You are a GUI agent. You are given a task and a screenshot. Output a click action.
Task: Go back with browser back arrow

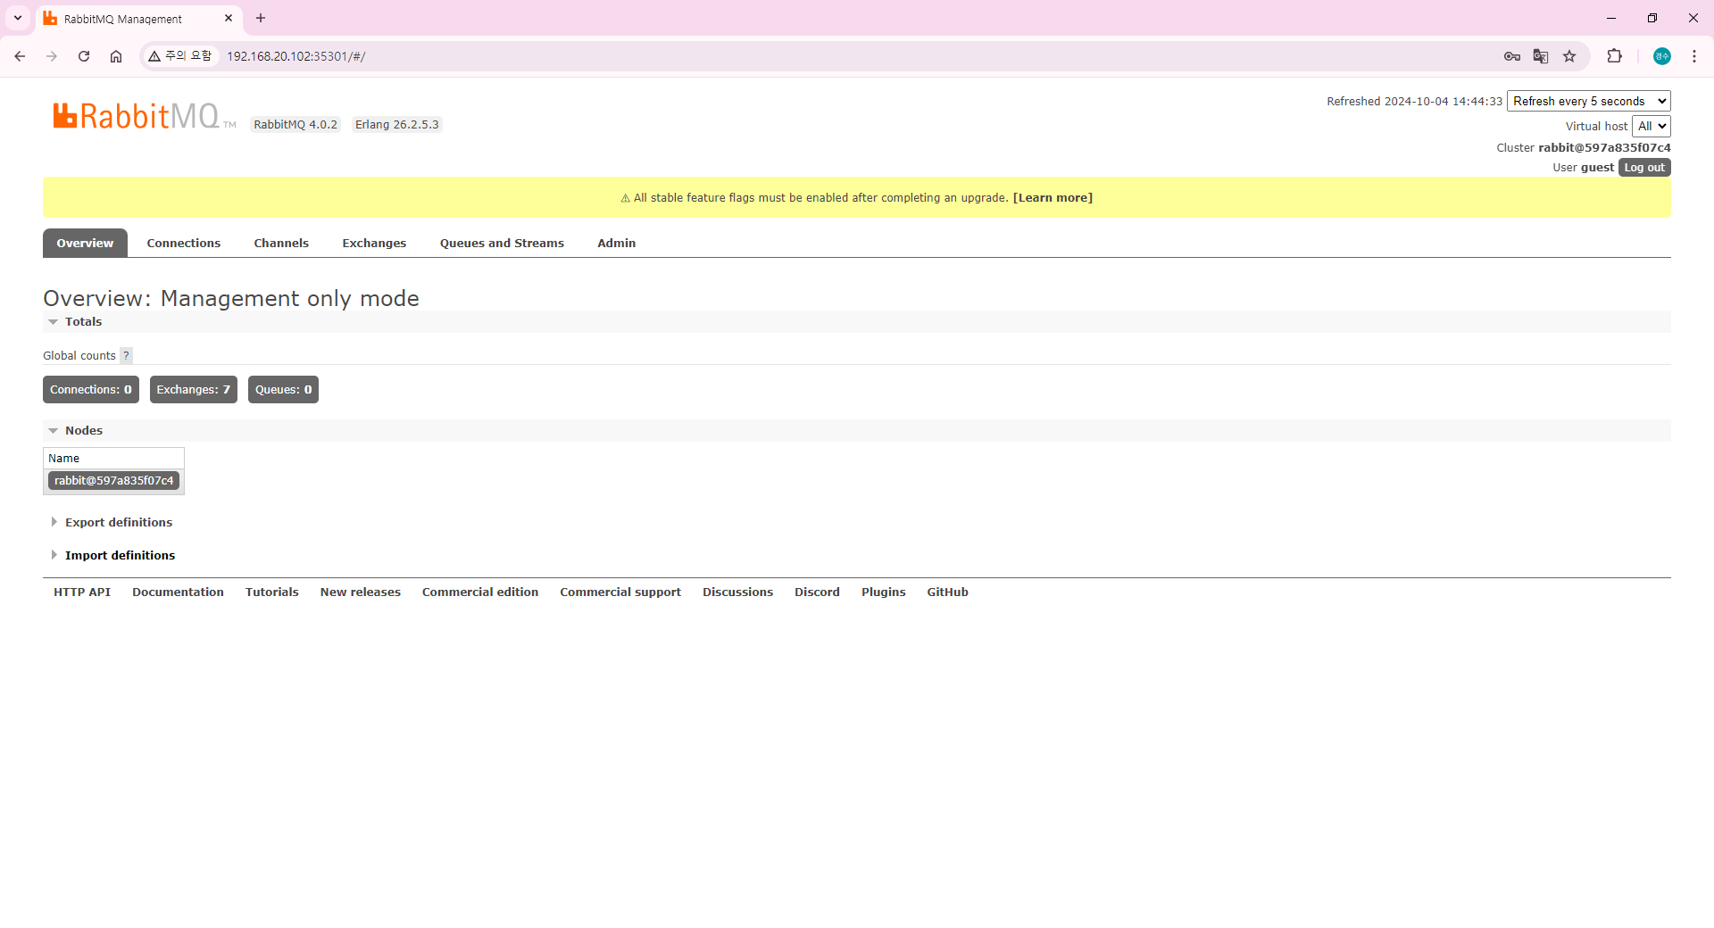pyautogui.click(x=20, y=56)
